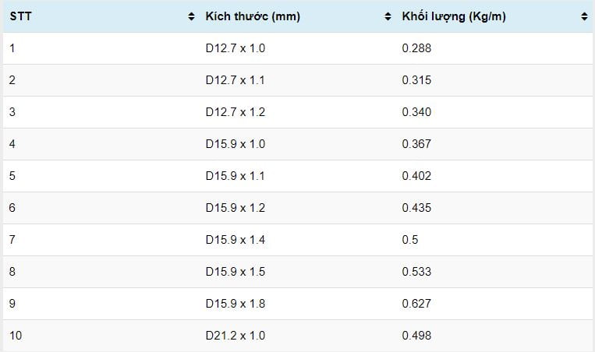Click weight value 0.315

(x=416, y=80)
